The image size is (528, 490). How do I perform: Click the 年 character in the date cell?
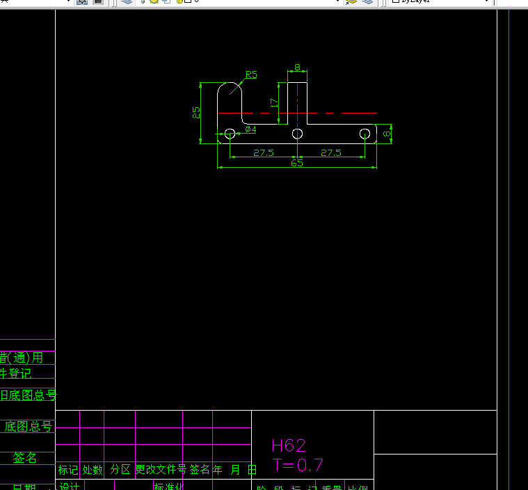[218, 470]
